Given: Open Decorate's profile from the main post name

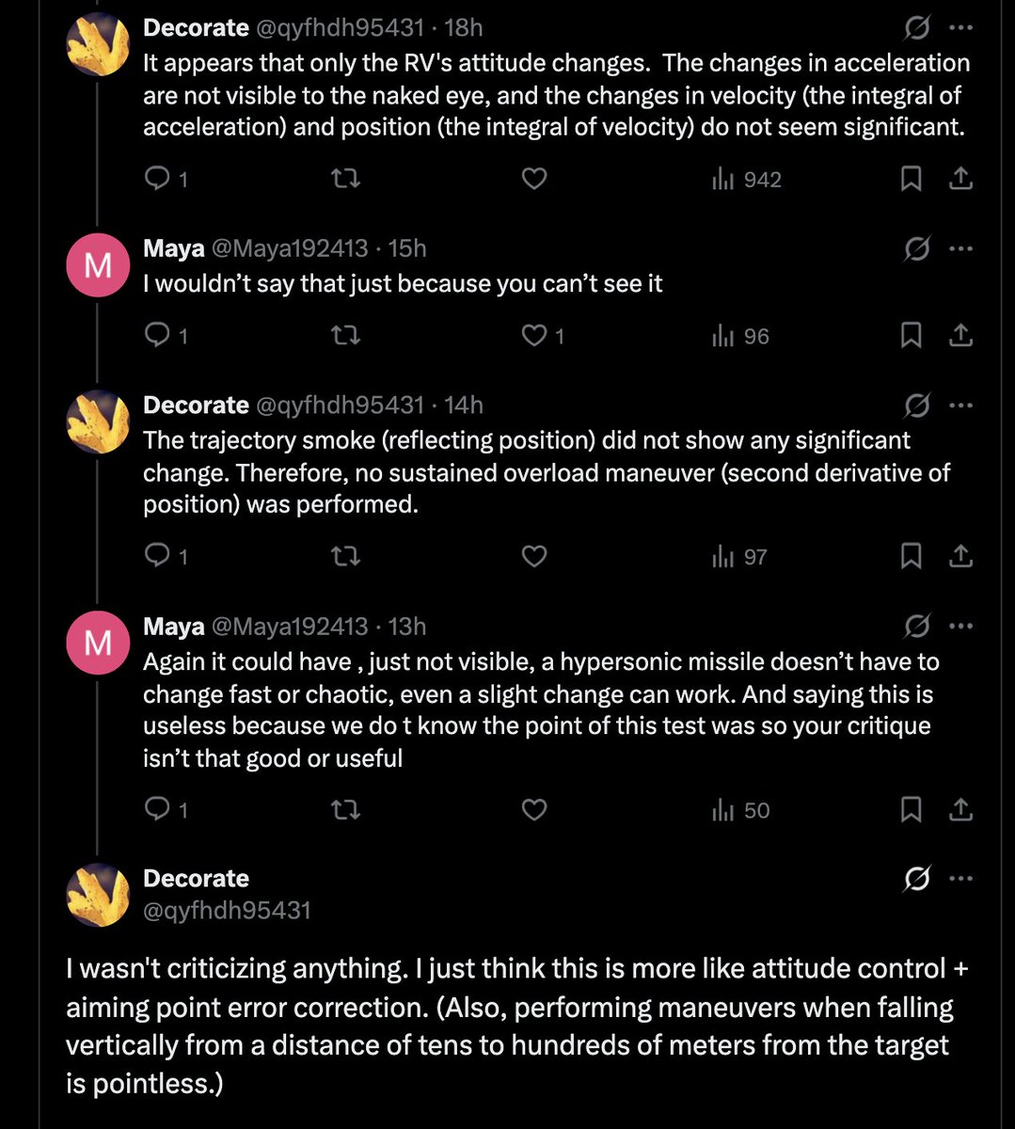Looking at the screenshot, I should 196,878.
